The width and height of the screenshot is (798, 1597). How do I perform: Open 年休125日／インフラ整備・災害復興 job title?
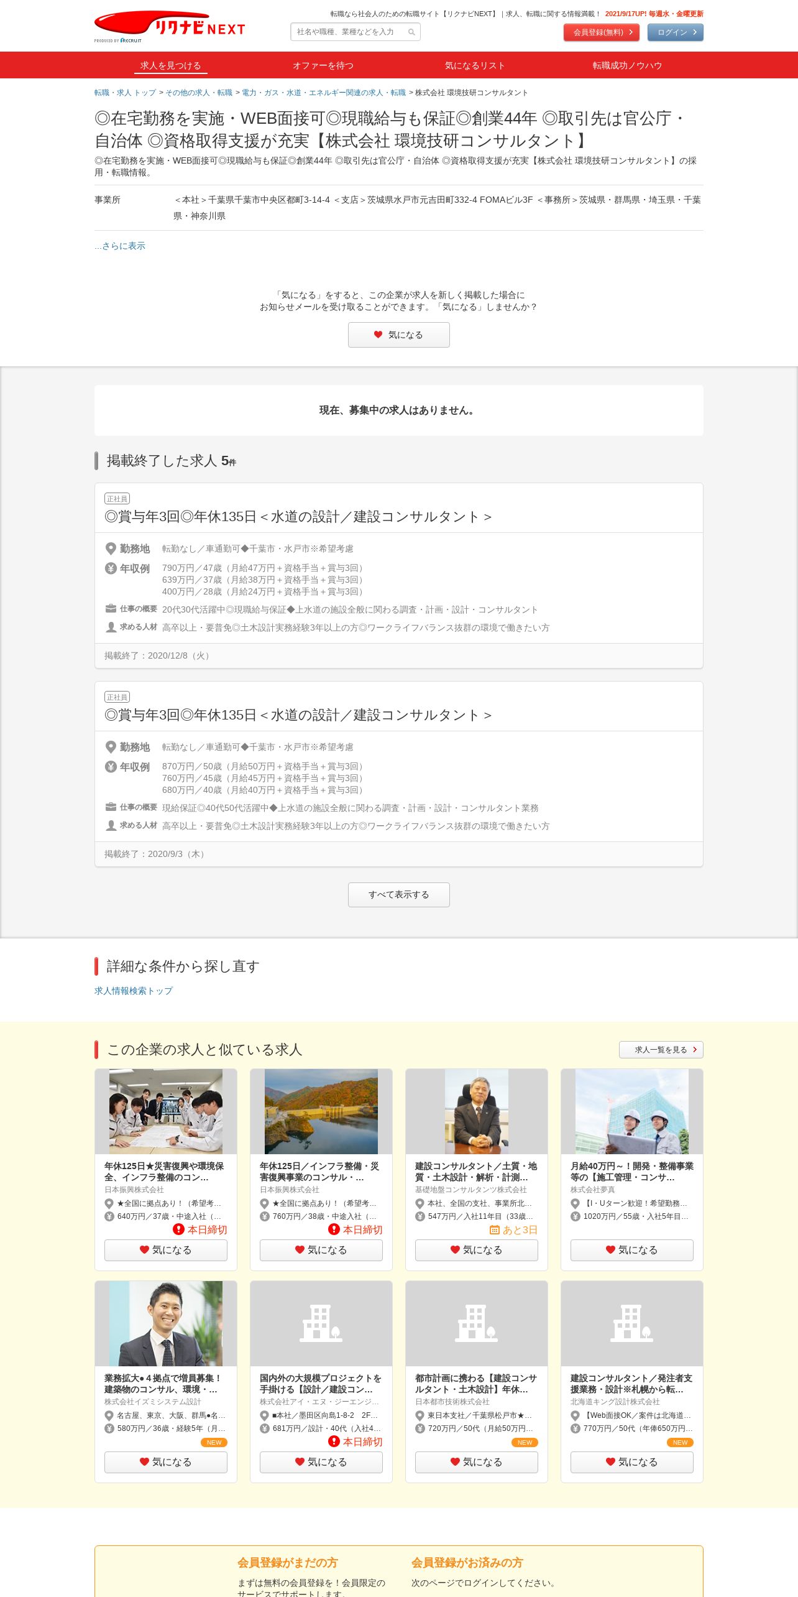(x=319, y=1172)
